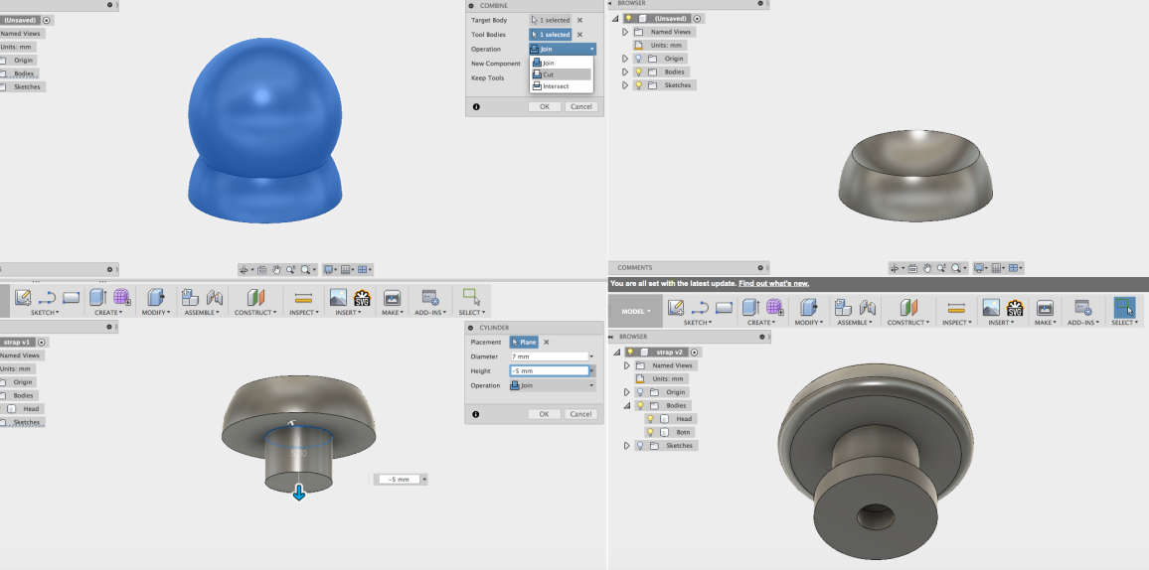Activate the highlighted Select tool in strap v2 toolbar
This screenshot has height=570, width=1149.
[x=1124, y=307]
